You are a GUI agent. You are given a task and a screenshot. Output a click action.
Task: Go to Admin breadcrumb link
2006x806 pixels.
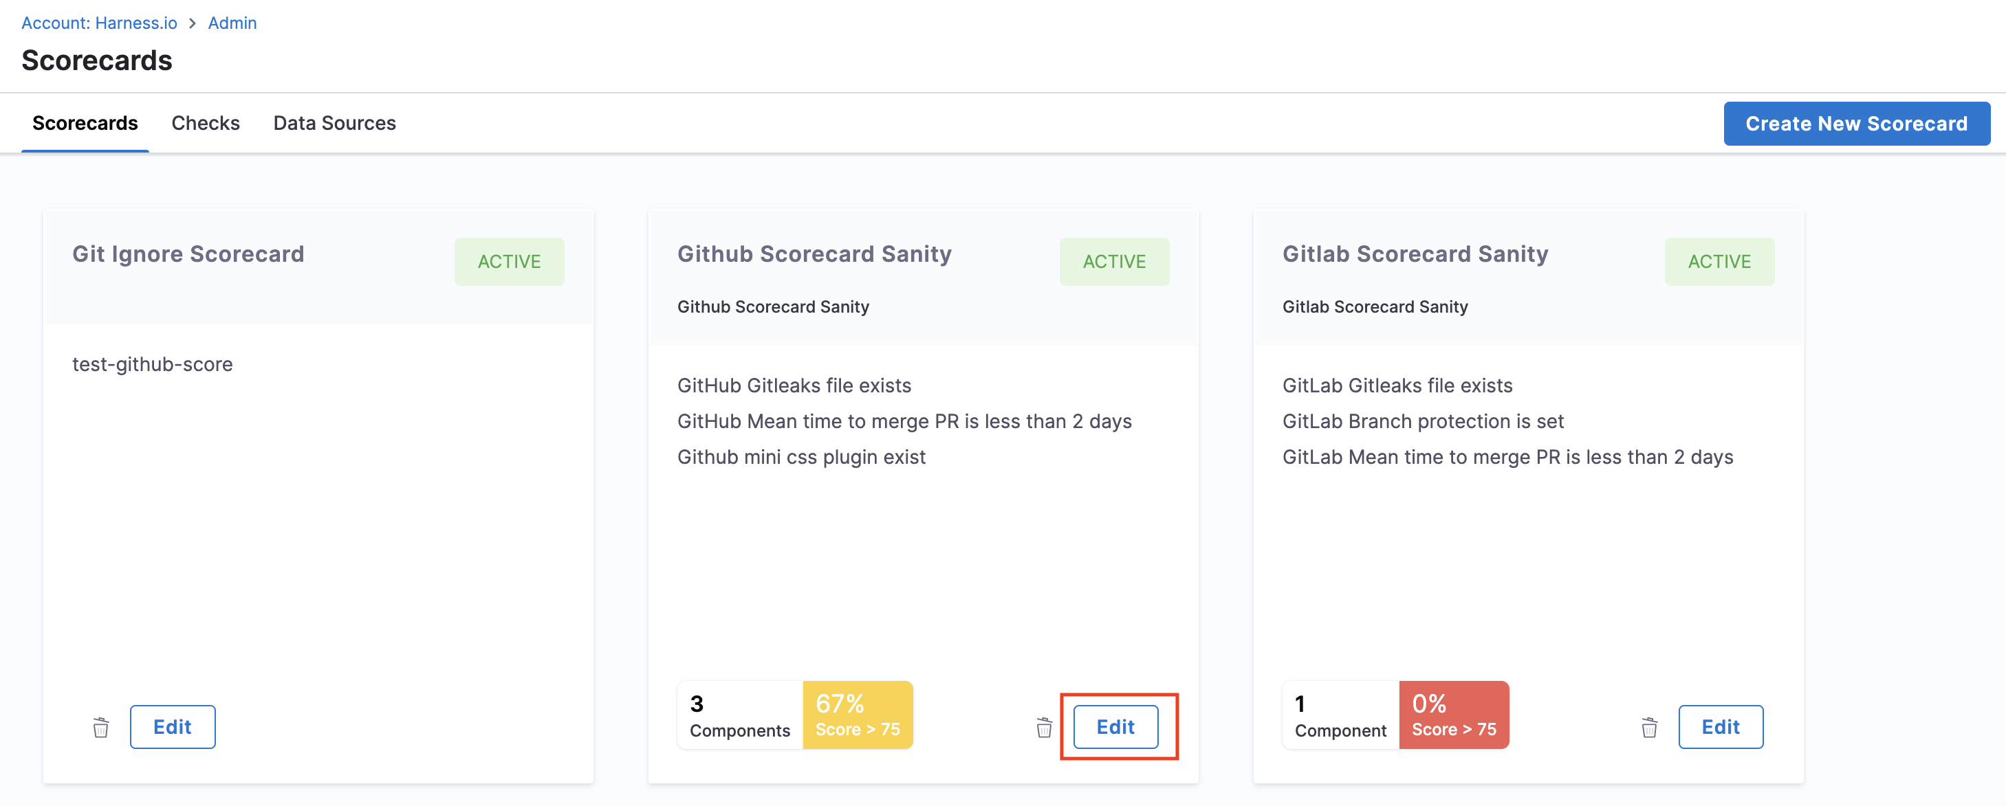232,23
